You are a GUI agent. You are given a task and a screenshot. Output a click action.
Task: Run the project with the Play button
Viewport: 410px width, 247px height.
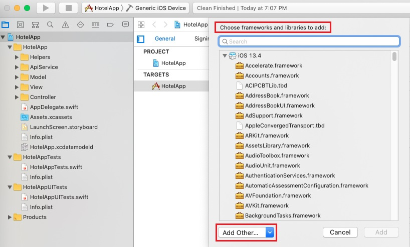46,8
